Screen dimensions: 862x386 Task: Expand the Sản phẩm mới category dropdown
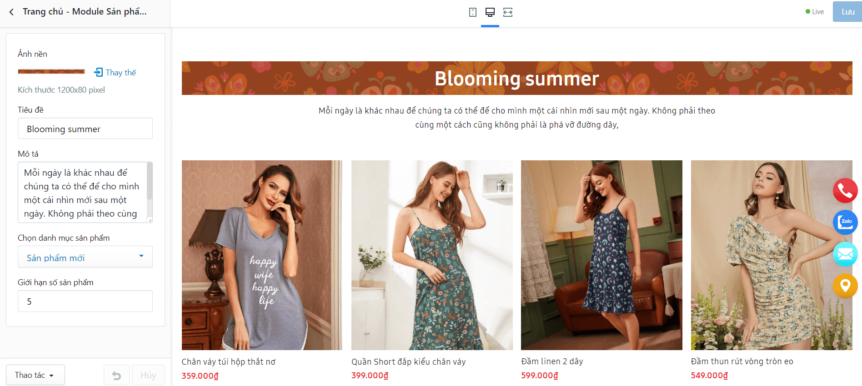click(x=85, y=257)
